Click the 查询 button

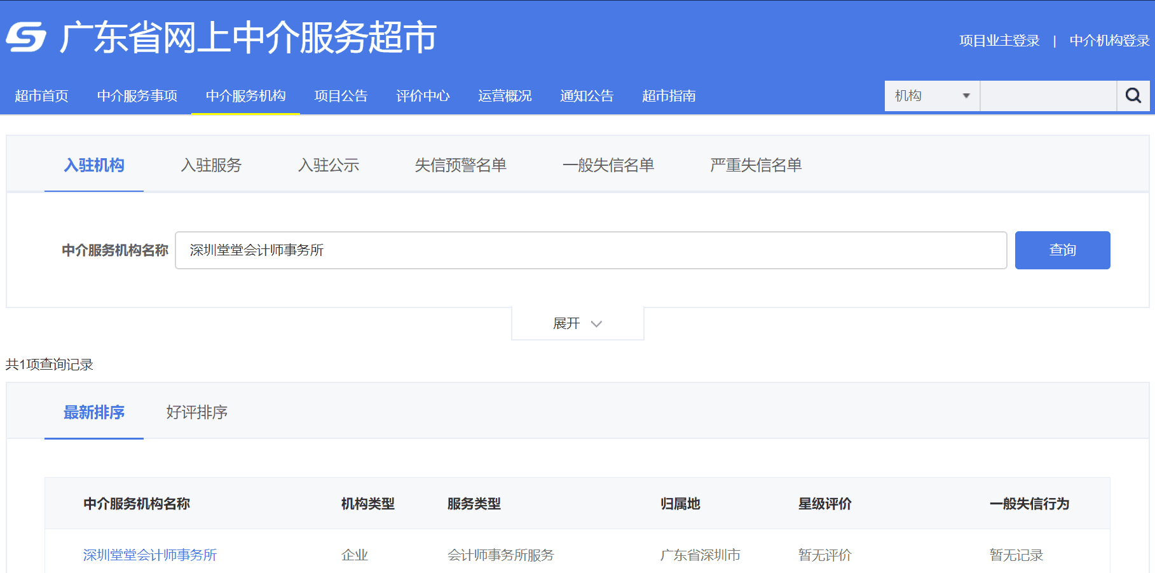tap(1062, 250)
